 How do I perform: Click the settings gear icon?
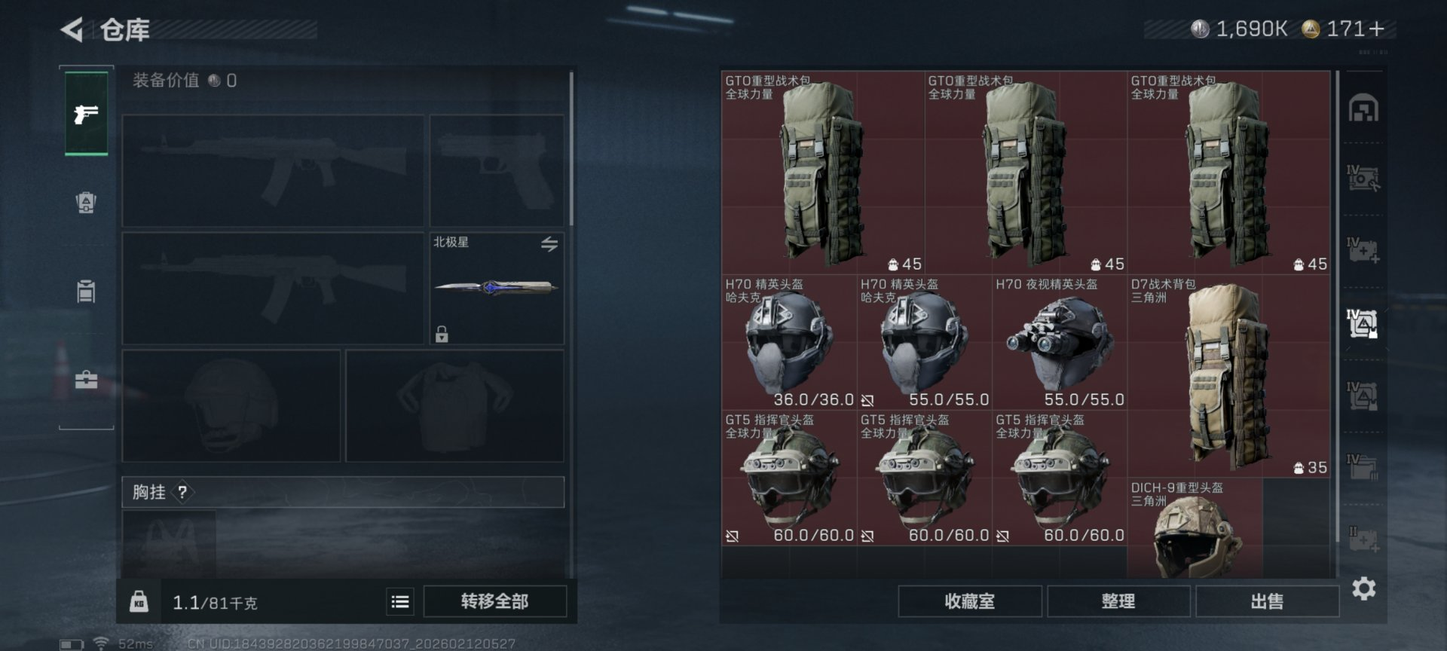(1363, 588)
